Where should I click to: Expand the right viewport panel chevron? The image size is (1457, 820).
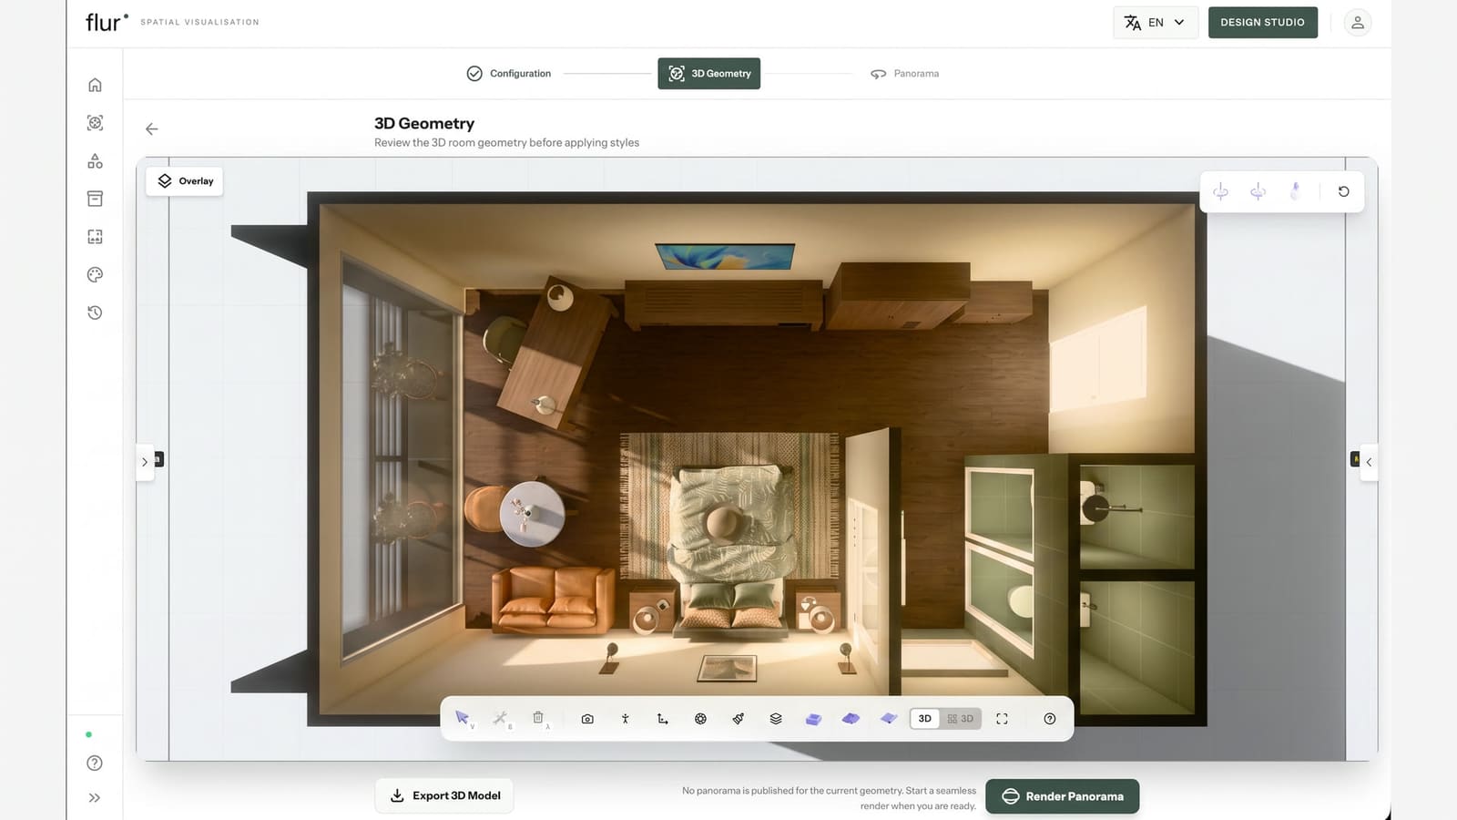click(x=1369, y=462)
